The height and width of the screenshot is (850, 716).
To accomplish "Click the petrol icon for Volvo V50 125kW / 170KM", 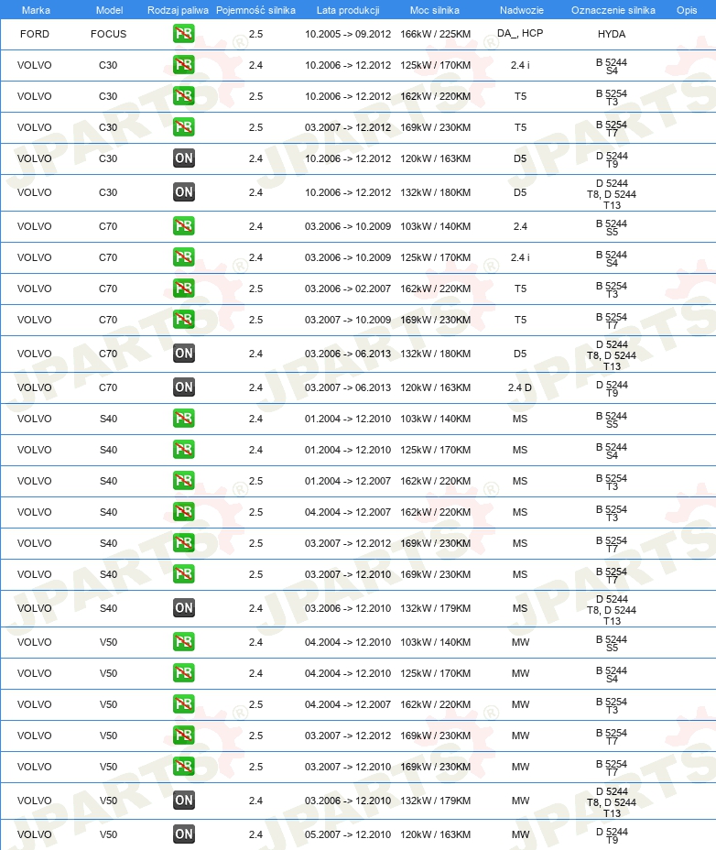I will 184,672.
